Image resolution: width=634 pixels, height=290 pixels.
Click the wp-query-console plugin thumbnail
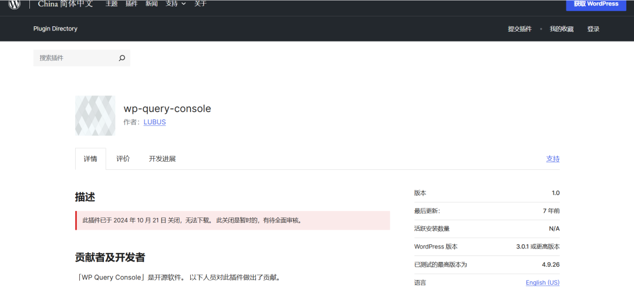click(x=95, y=115)
